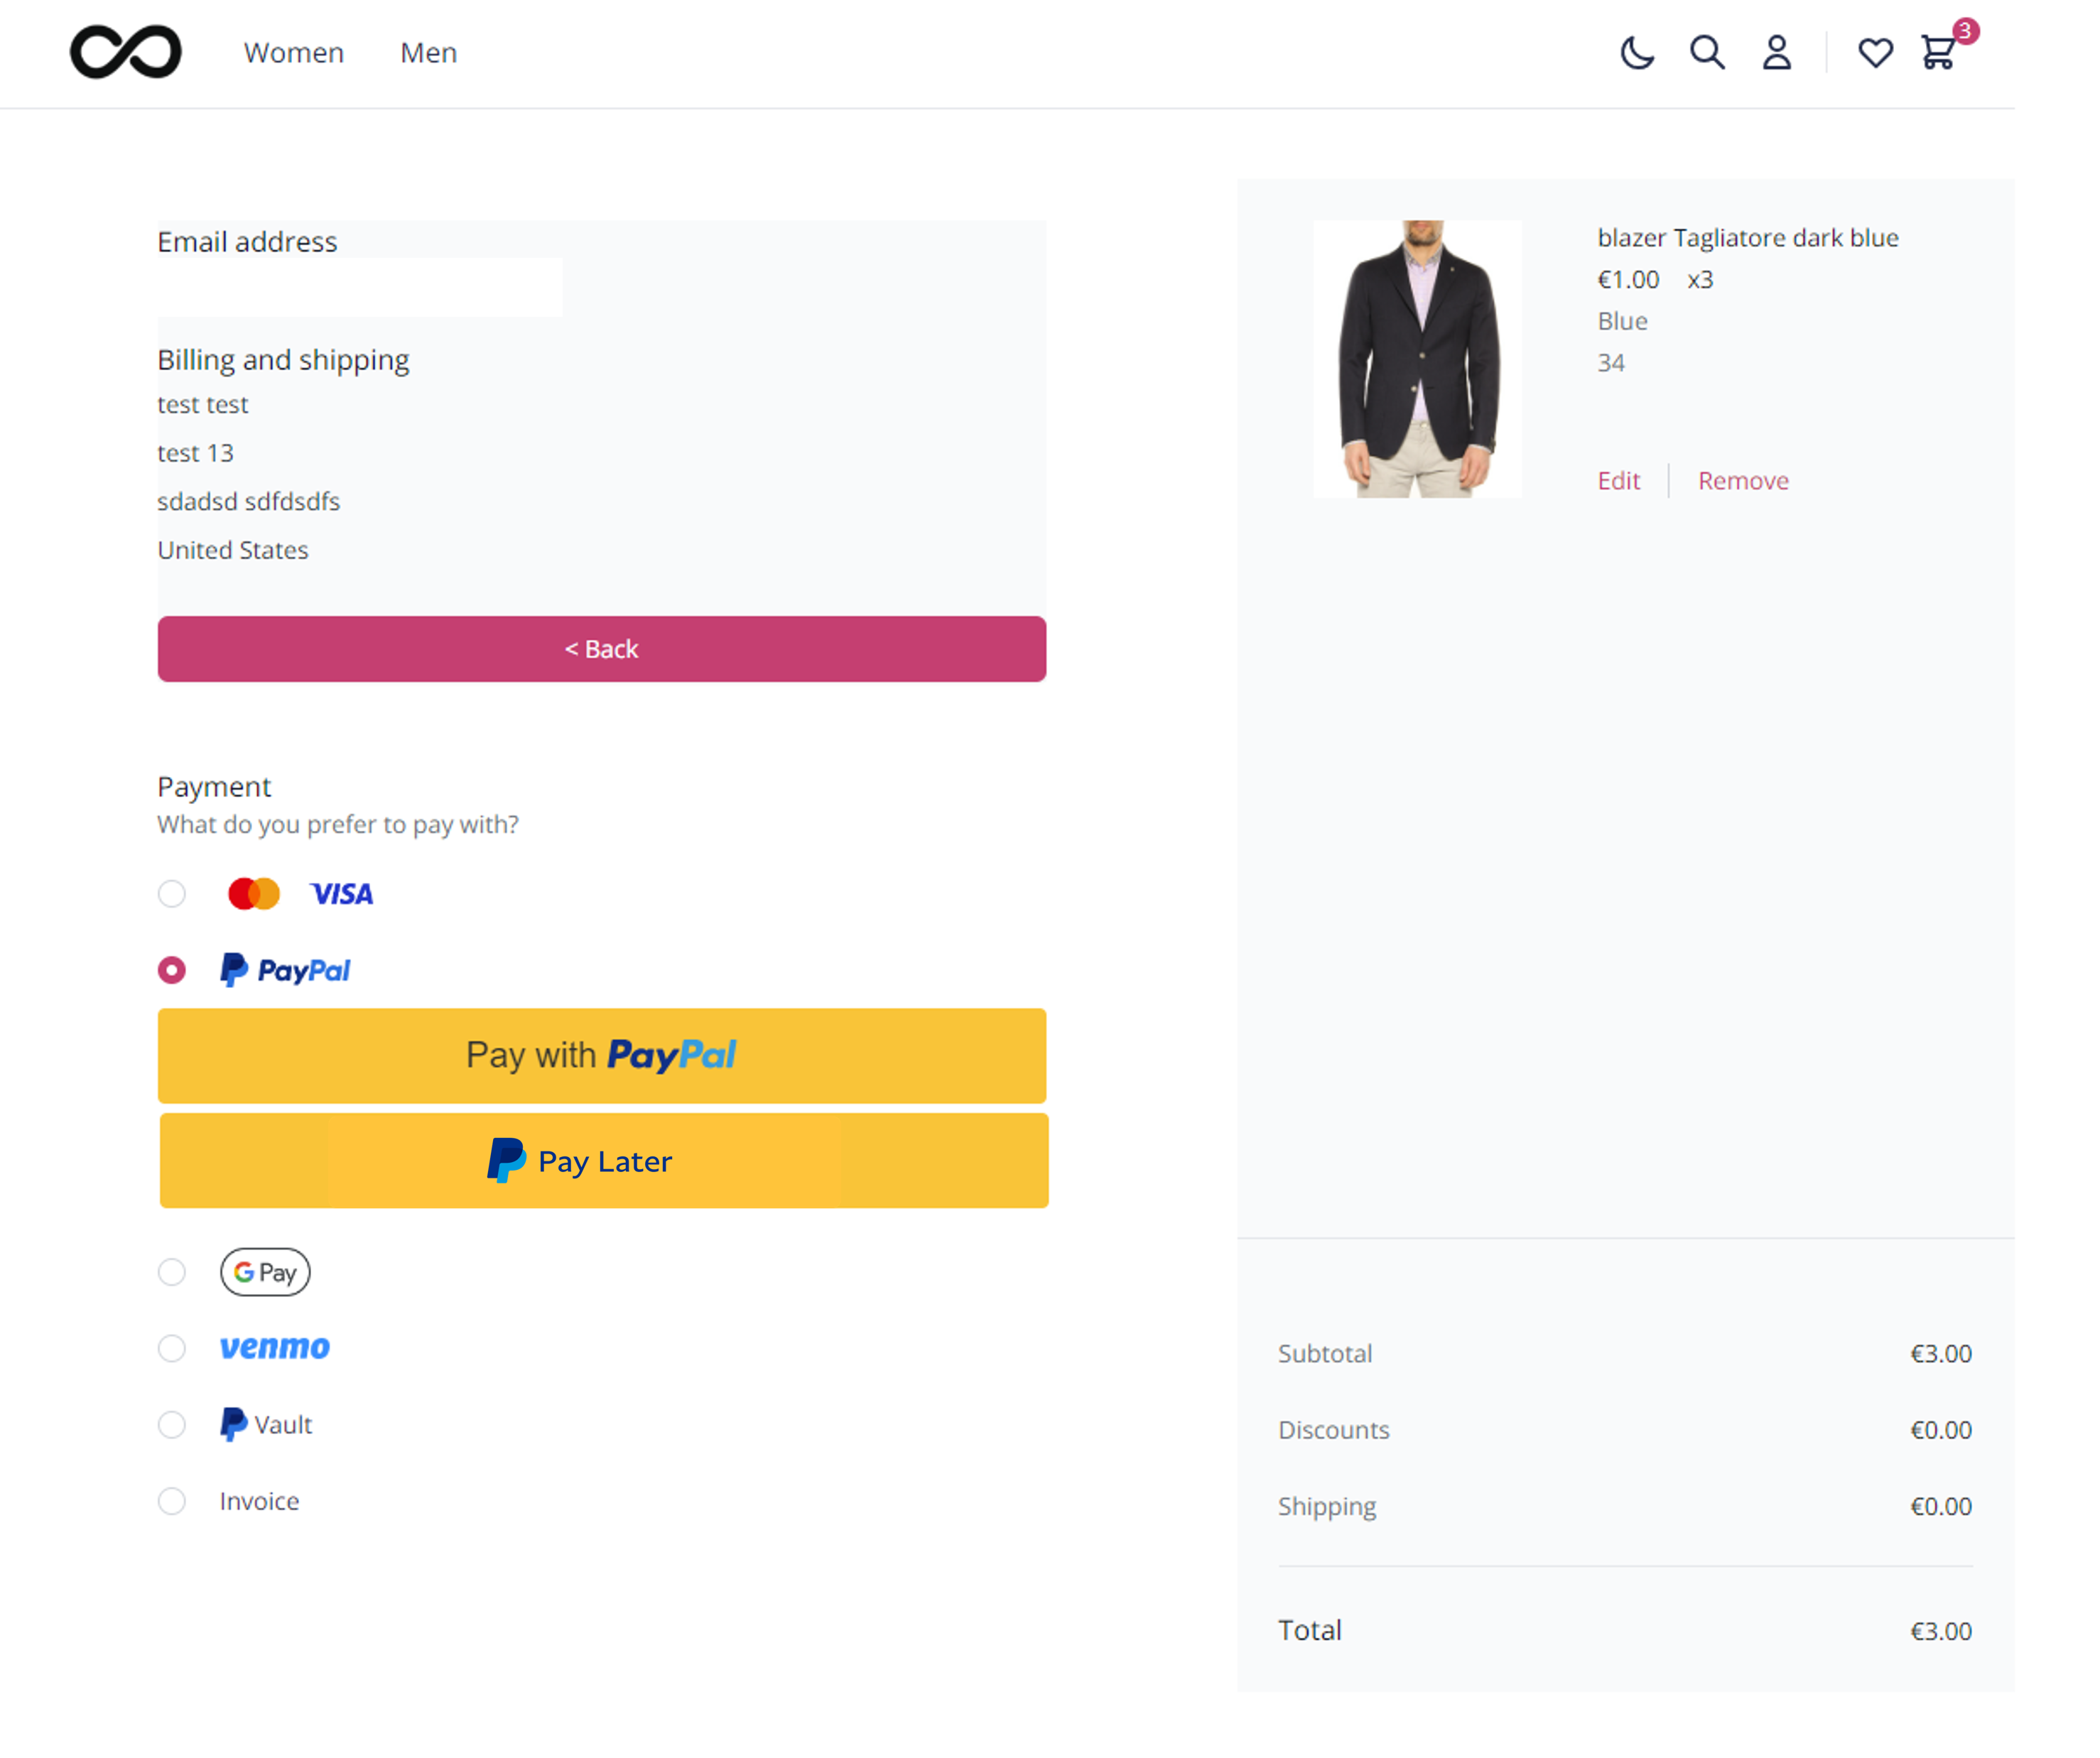Screen dimensions: 2100x1758
Task: Click the VISA logo
Action: point(342,893)
